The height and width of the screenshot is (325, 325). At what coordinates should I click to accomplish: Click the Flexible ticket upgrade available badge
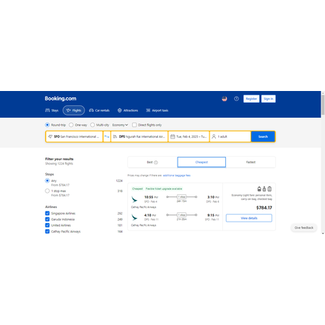coord(164,188)
